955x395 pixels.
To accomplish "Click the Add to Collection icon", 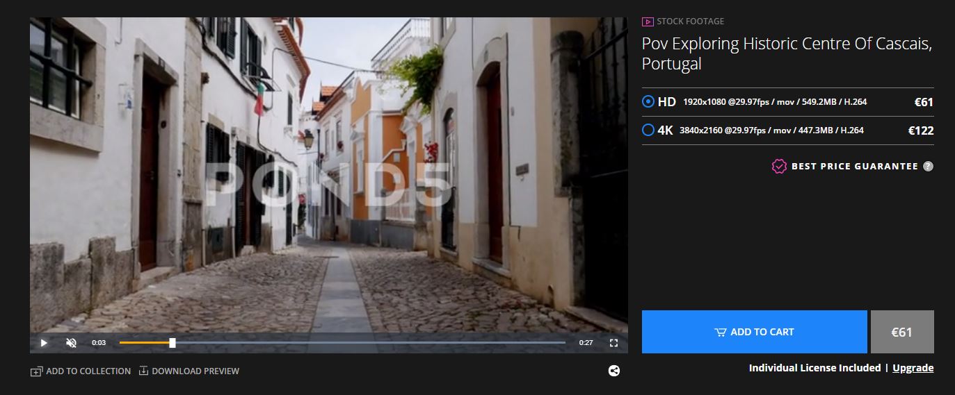I will pos(36,371).
